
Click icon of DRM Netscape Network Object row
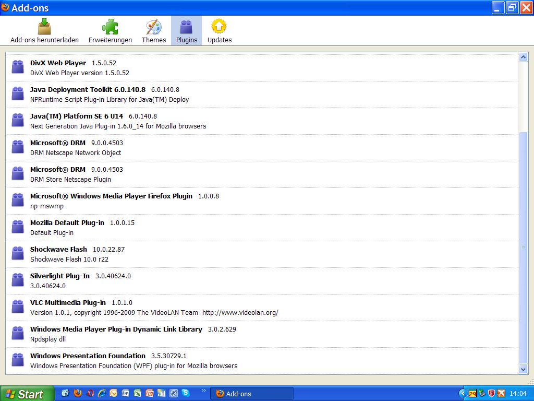pyautogui.click(x=18, y=147)
